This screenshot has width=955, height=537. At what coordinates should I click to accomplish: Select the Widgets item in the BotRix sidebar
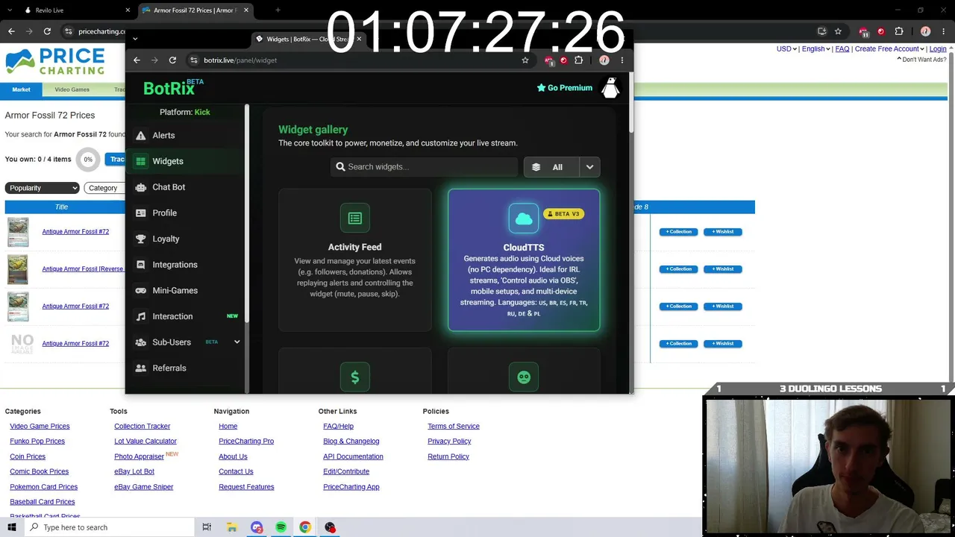click(x=187, y=161)
